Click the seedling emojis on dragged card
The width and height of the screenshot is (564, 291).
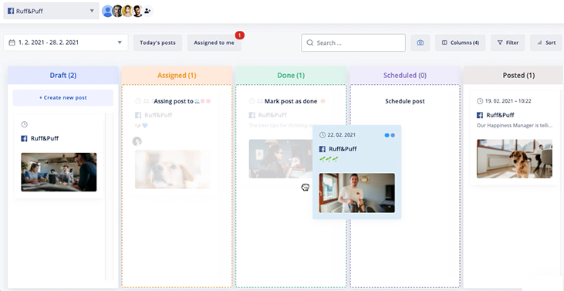pyautogui.click(x=329, y=159)
